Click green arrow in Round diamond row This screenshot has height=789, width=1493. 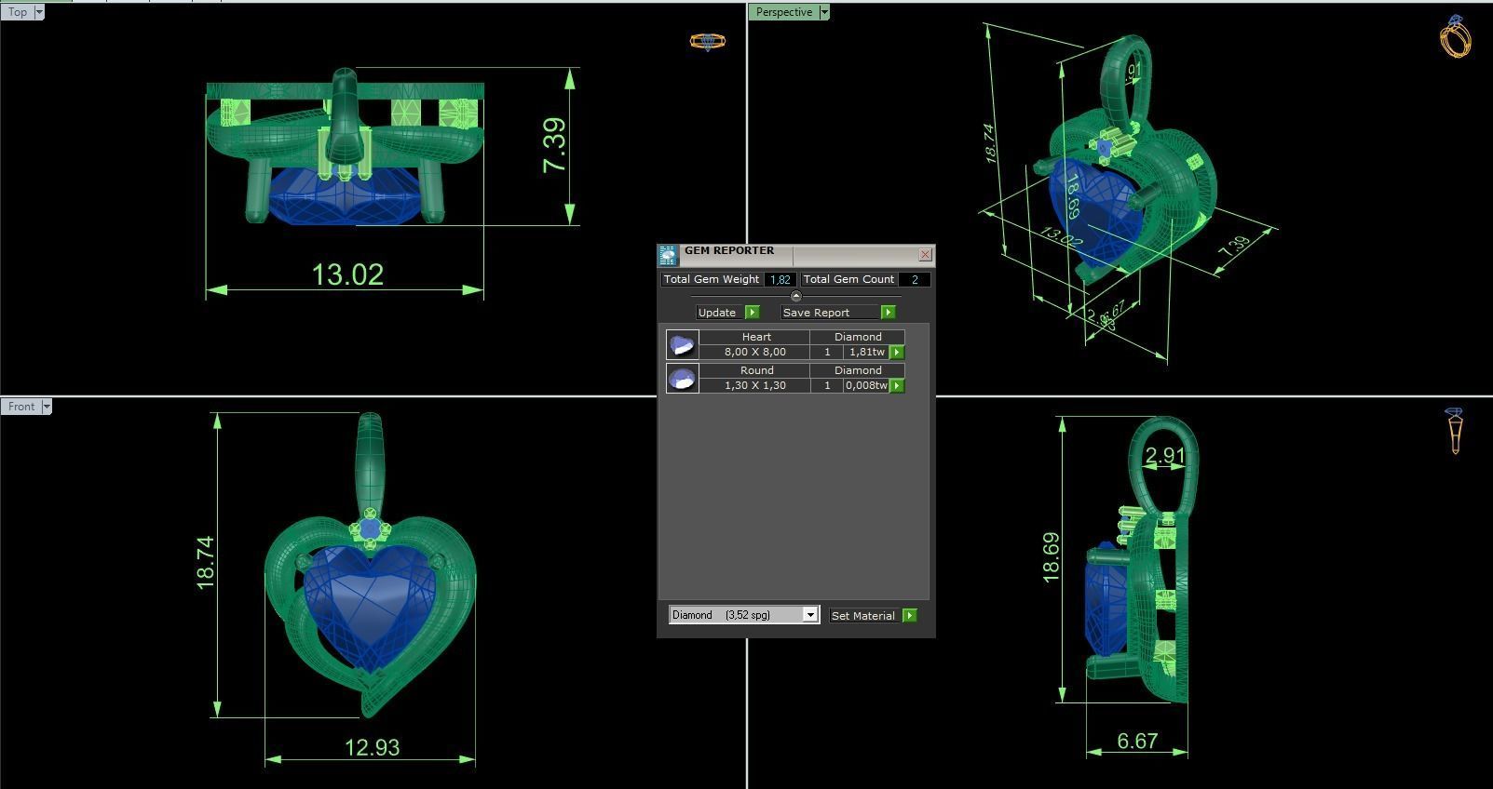897,386
